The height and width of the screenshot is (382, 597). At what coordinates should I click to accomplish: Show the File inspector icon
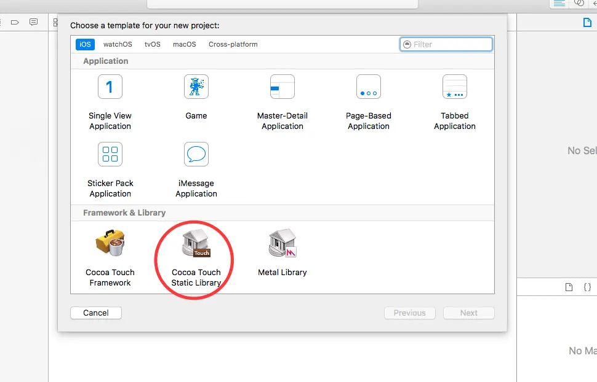point(587,23)
